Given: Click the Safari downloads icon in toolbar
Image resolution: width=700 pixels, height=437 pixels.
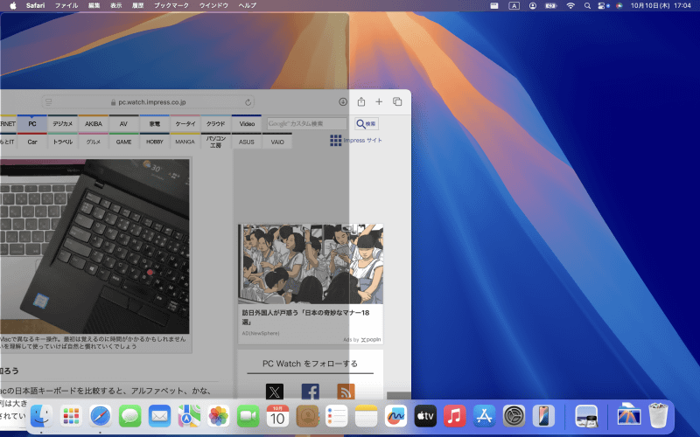Looking at the screenshot, I should [x=342, y=101].
